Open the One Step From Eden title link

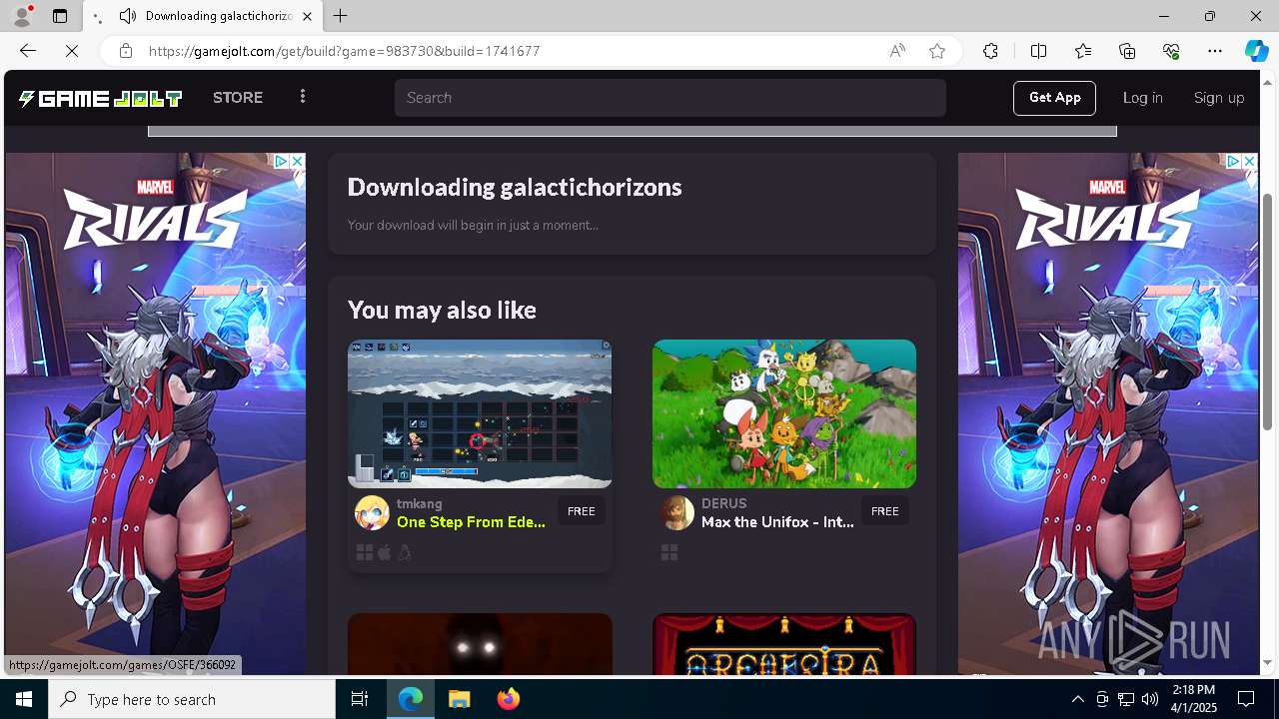(x=472, y=522)
